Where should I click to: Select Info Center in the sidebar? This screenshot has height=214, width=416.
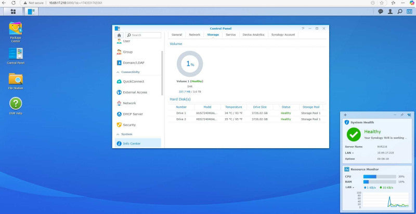click(x=138, y=144)
